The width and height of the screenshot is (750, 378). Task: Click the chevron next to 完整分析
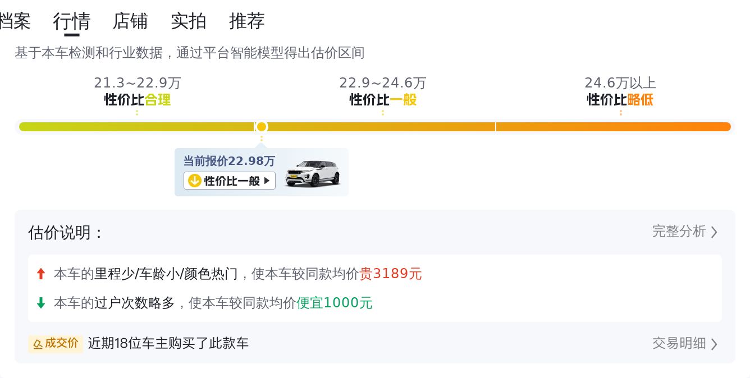pyautogui.click(x=714, y=232)
